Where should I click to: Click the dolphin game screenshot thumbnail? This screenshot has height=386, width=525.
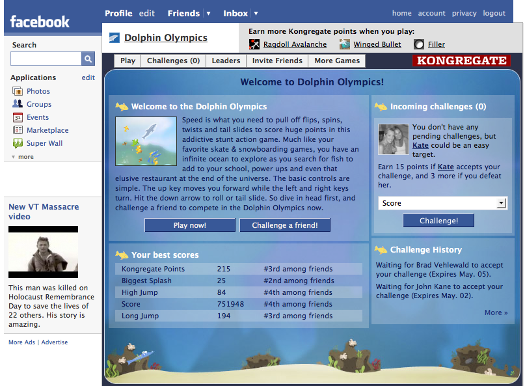146,141
